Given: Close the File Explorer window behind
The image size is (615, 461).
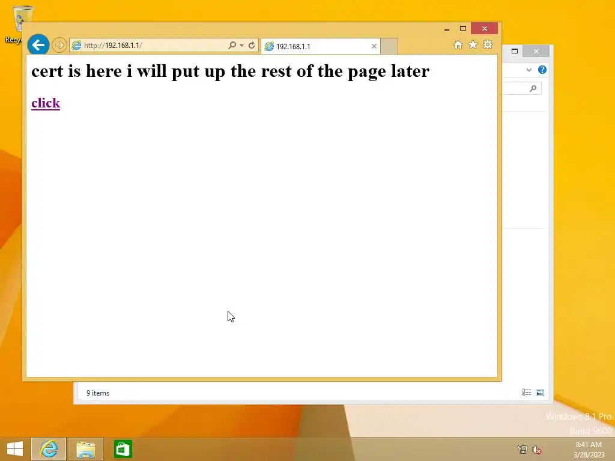Looking at the screenshot, I should click(536, 52).
